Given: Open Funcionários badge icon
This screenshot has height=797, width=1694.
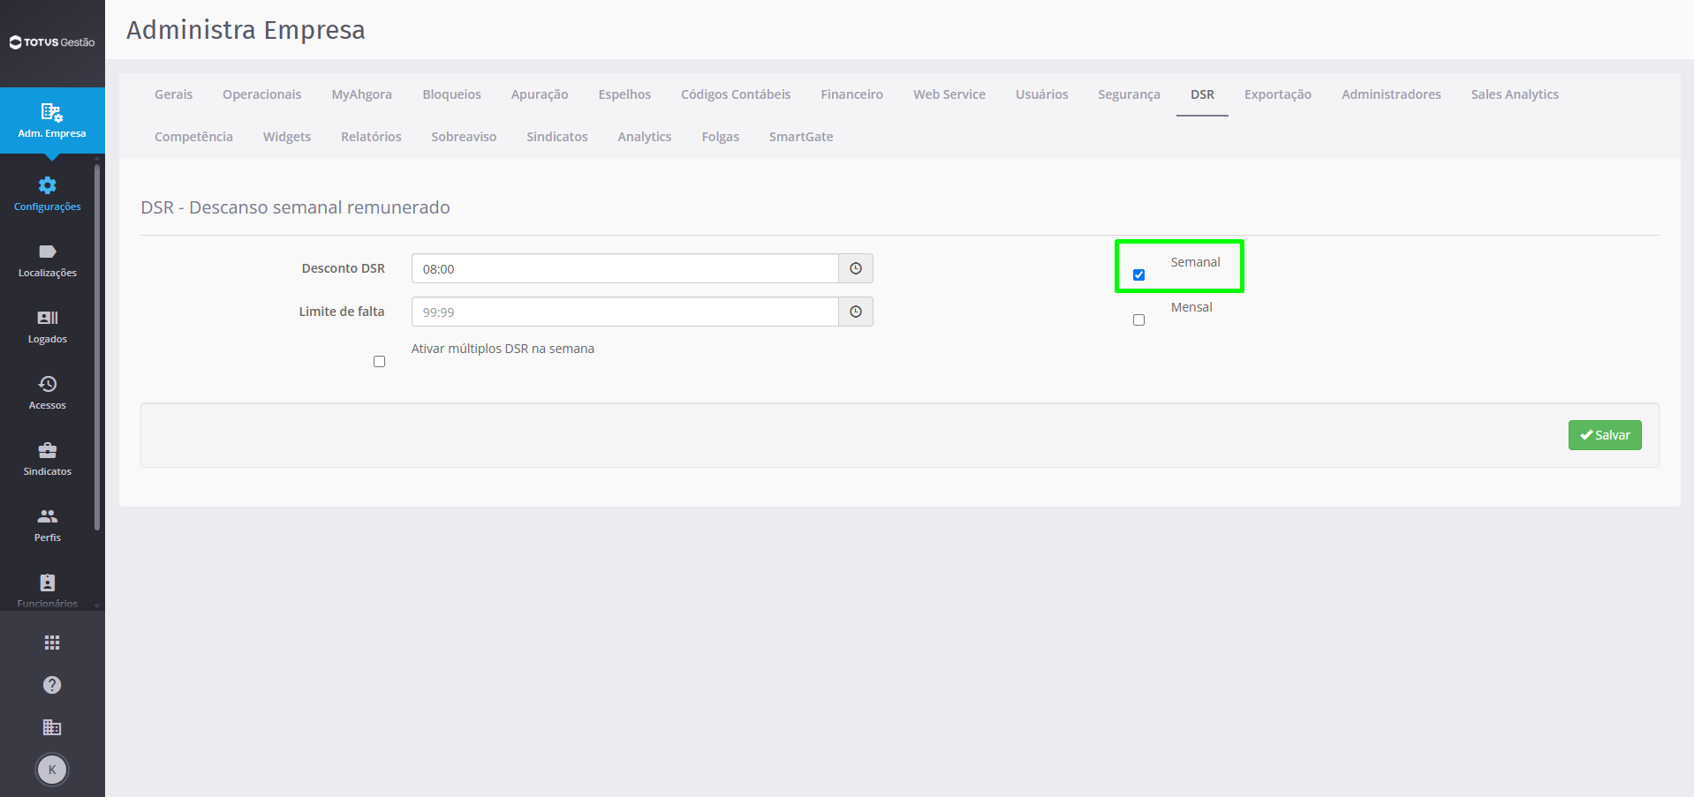Looking at the screenshot, I should (48, 583).
